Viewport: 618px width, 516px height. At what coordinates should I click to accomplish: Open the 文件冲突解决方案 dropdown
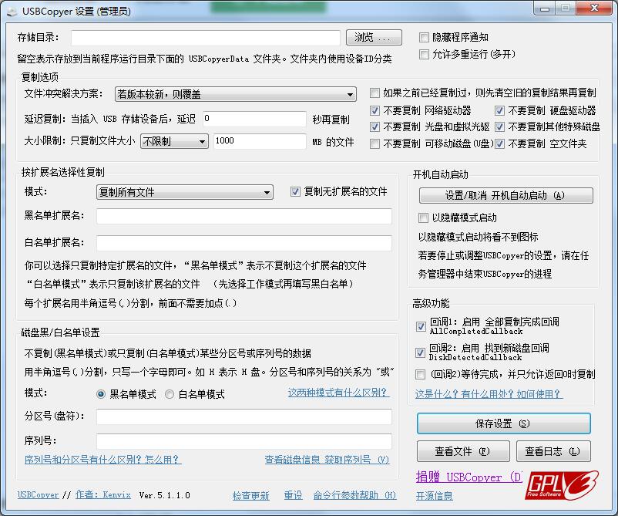352,93
